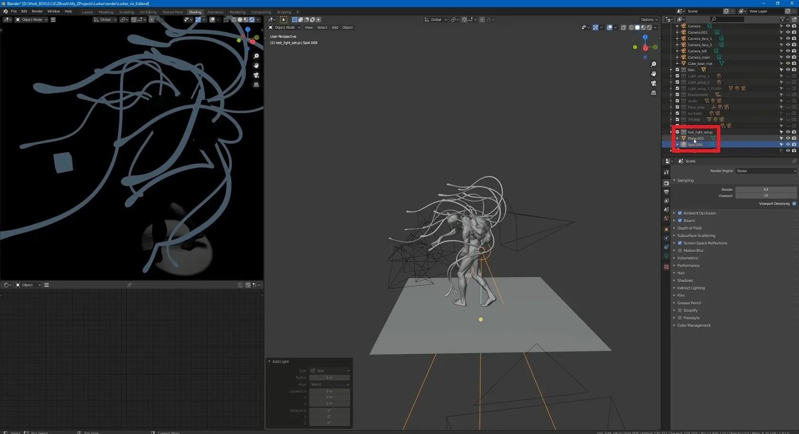Open the light Type dropdown set to Spot
The height and width of the screenshot is (434, 799).
click(x=330, y=371)
